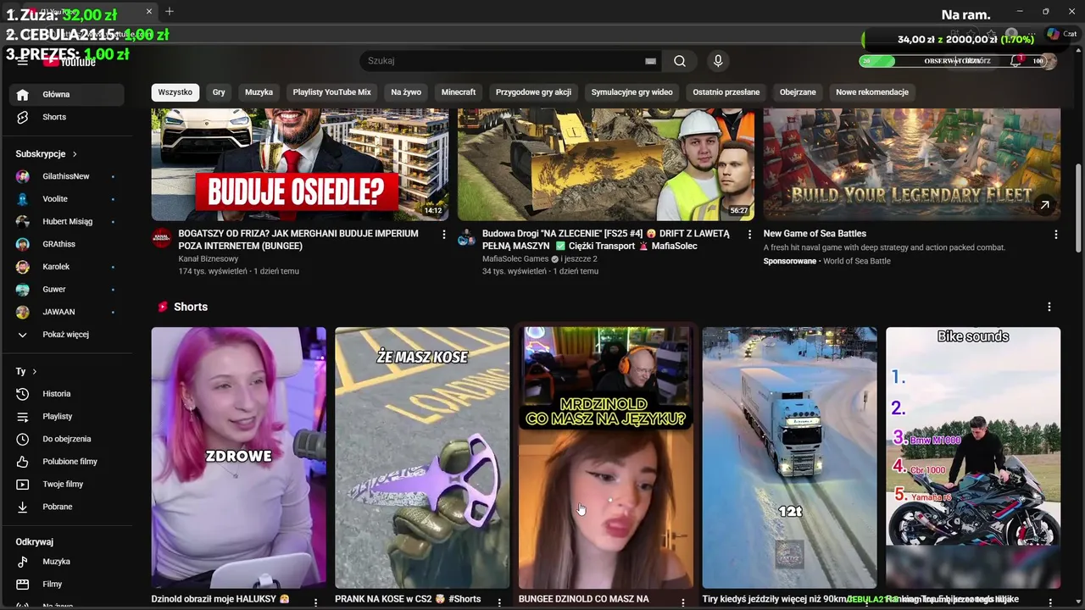The width and height of the screenshot is (1085, 610).
Task: Play the ZDROWE pink-hair short
Action: pyautogui.click(x=239, y=457)
